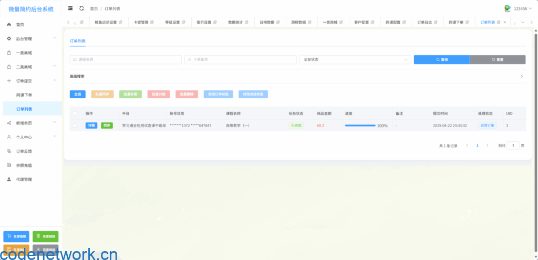Toggle the select-all checkbox in the table header
This screenshot has width=538, height=260.
[x=75, y=113]
